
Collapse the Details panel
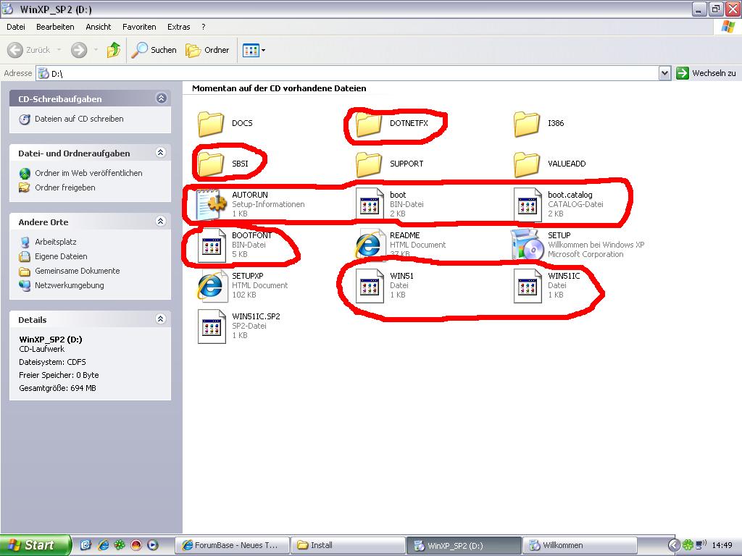pyautogui.click(x=161, y=319)
